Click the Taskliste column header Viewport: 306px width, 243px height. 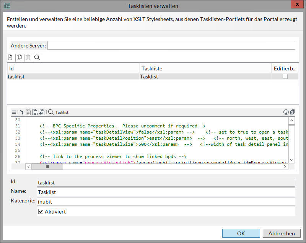(205, 68)
